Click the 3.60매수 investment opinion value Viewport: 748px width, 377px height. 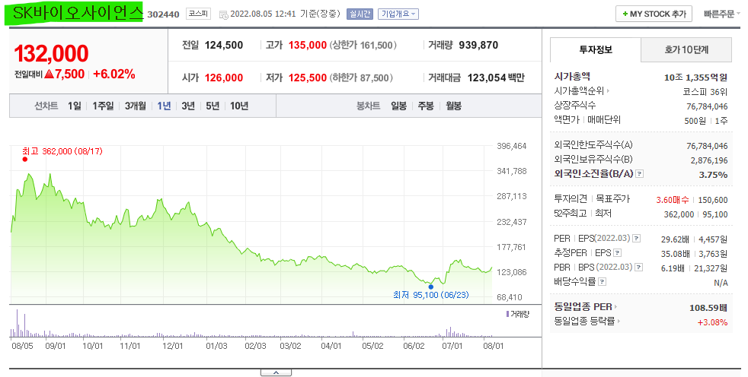coord(673,200)
